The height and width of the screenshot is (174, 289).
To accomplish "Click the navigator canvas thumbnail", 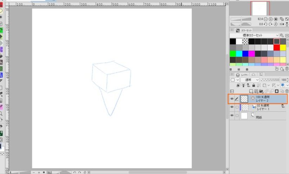I will pyautogui.click(x=260, y=8).
